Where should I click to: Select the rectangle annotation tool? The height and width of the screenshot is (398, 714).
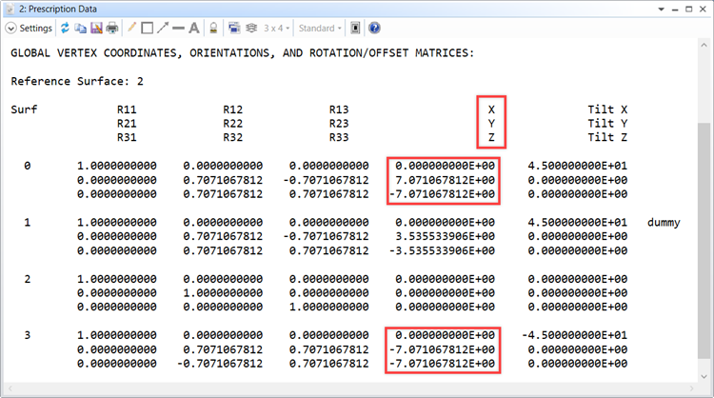147,29
